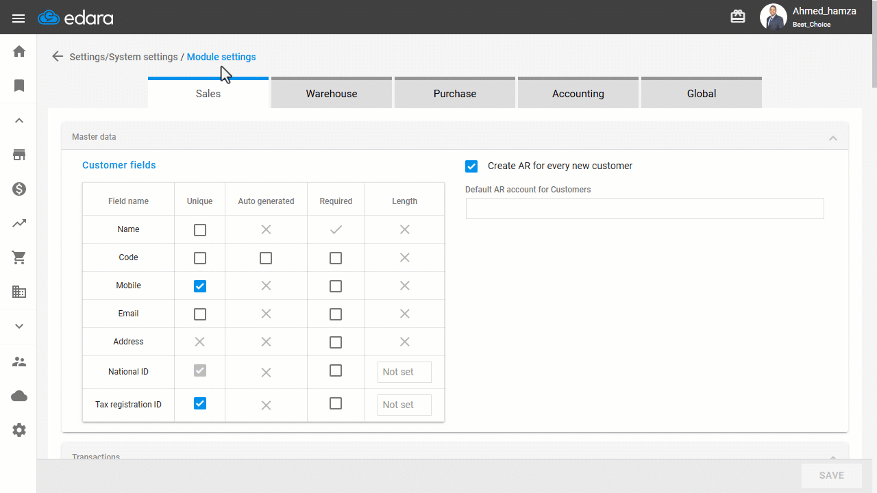877x493 pixels.
Task: Open the settings gear in sidebar
Action: point(19,430)
